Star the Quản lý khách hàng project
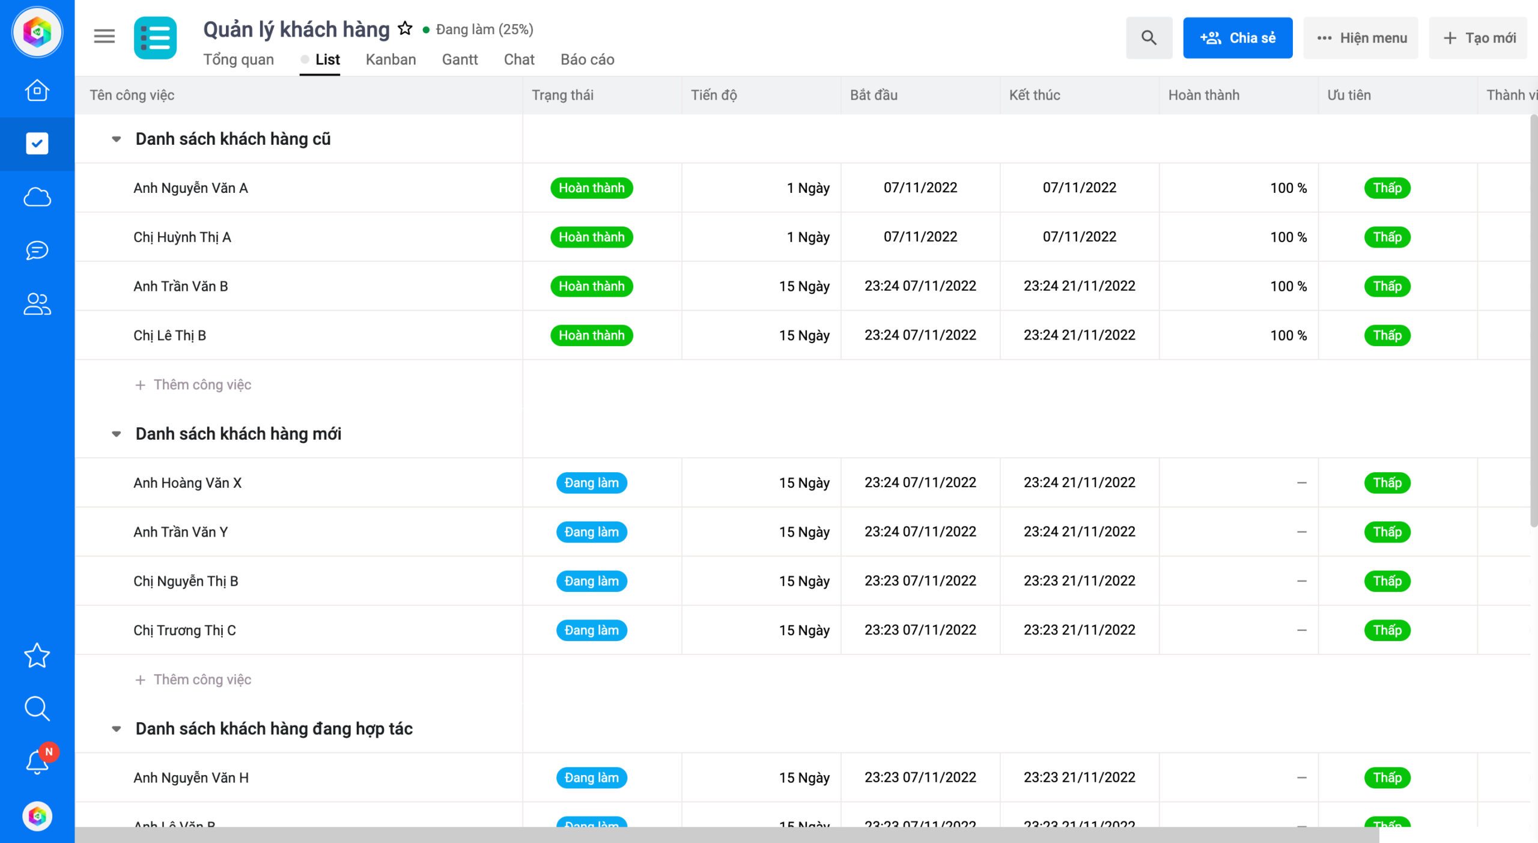Image resolution: width=1538 pixels, height=843 pixels. [406, 28]
